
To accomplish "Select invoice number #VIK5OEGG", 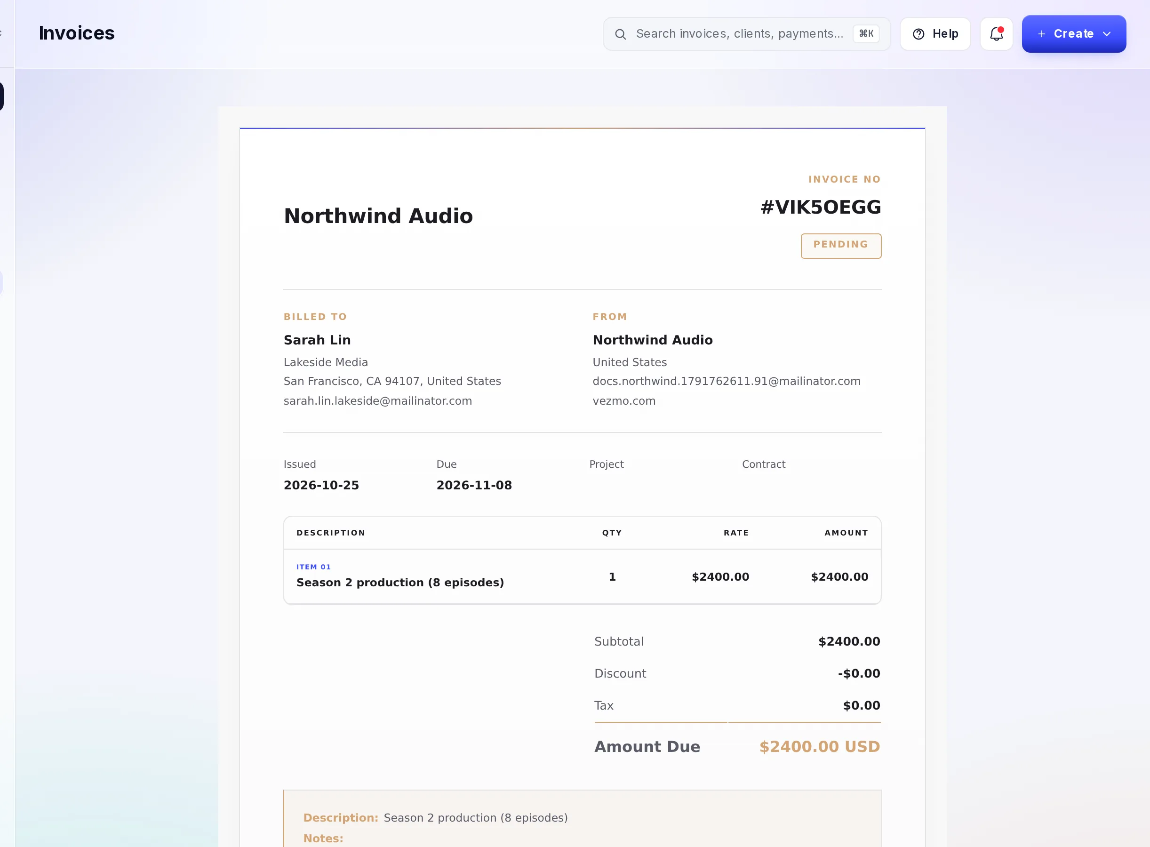I will [x=820, y=207].
